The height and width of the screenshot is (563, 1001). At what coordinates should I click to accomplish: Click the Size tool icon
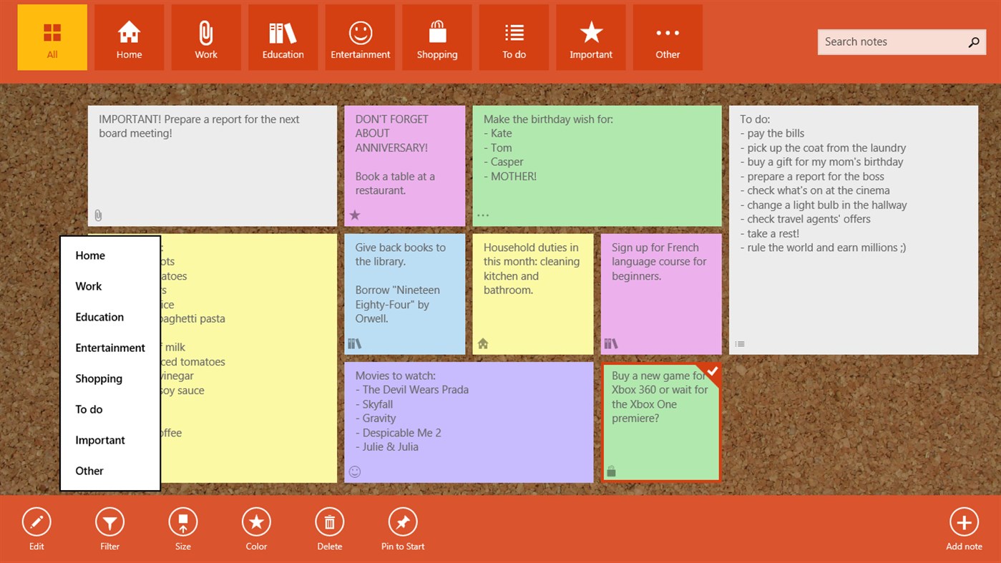coord(182,522)
